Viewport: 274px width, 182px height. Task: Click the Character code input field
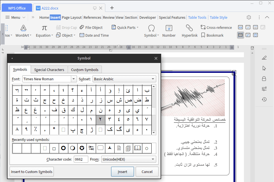click(81, 159)
